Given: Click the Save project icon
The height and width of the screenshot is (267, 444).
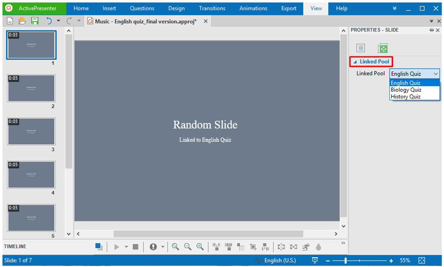Looking at the screenshot, I should [35, 21].
